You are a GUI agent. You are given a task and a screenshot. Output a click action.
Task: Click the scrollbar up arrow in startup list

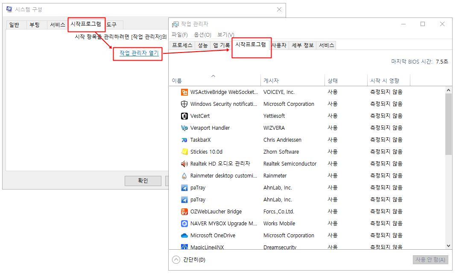[448, 90]
